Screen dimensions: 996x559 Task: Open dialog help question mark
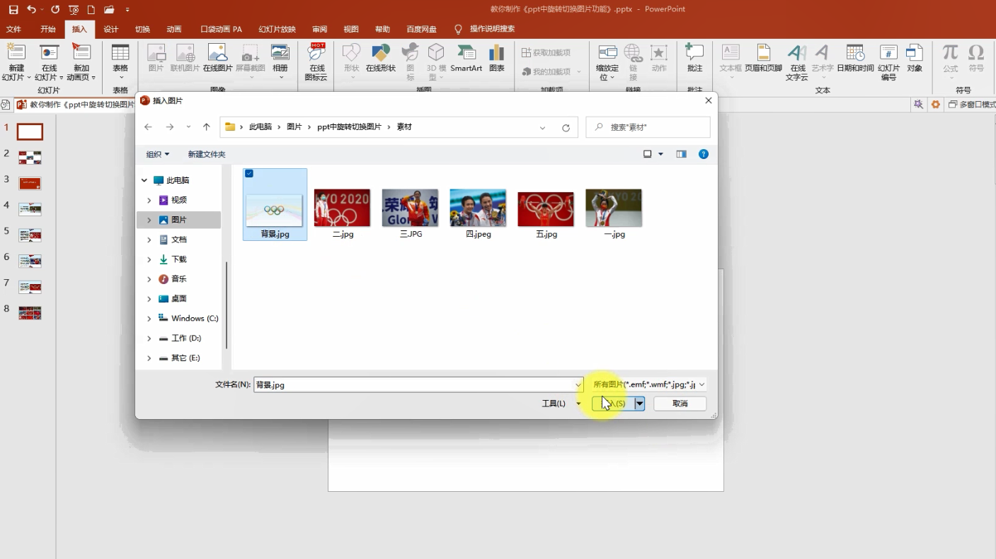click(704, 154)
